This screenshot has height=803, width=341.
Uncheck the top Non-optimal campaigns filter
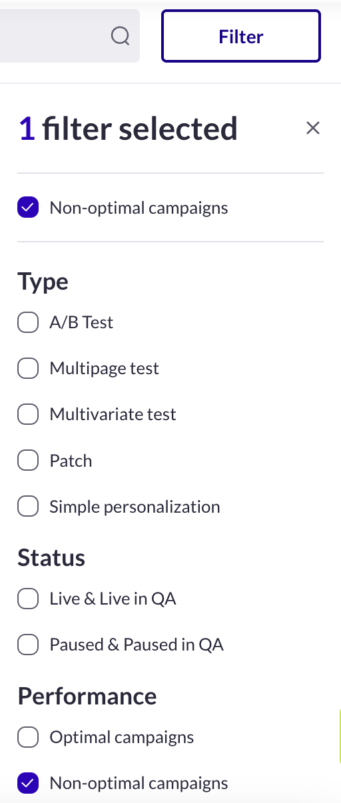(28, 208)
